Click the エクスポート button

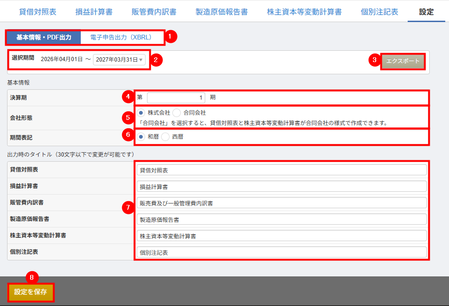(x=403, y=61)
